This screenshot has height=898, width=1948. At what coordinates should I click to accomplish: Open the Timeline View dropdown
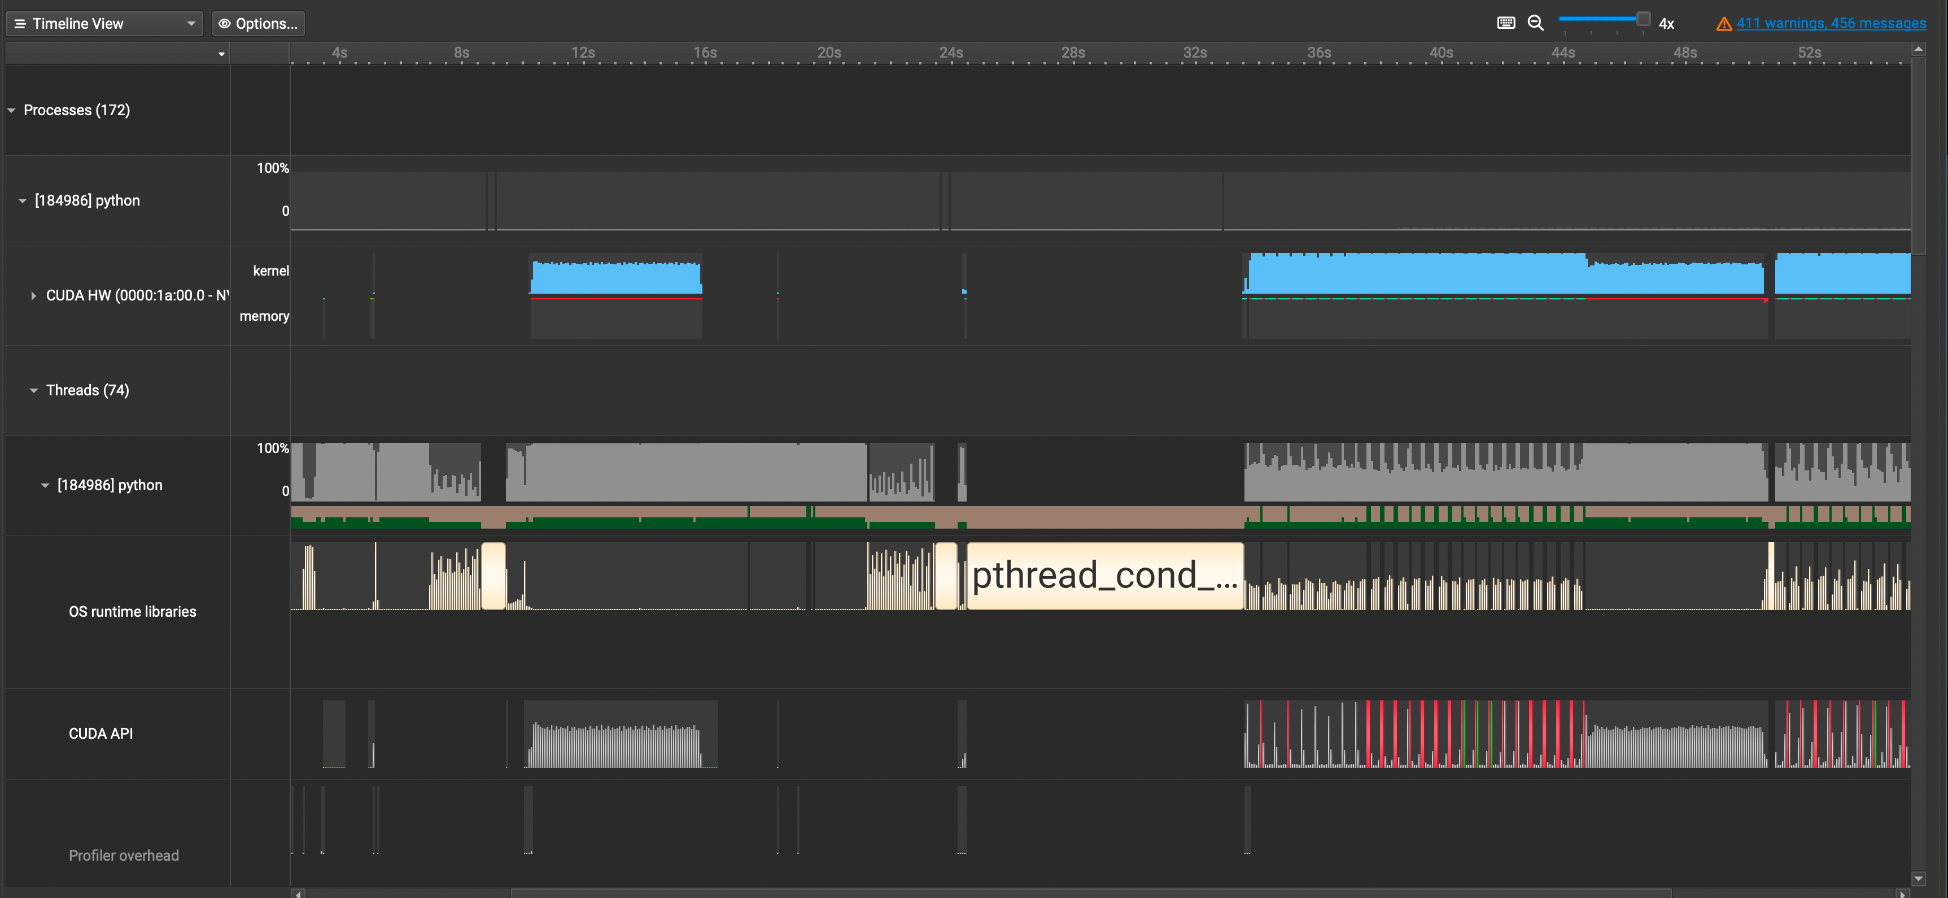104,24
